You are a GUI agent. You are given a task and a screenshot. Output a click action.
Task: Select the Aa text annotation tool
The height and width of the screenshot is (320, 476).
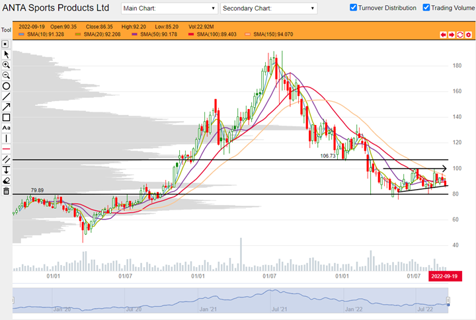point(6,128)
